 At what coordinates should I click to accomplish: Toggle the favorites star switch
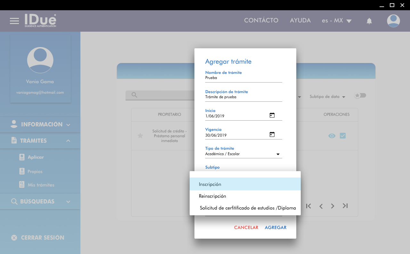[360, 96]
